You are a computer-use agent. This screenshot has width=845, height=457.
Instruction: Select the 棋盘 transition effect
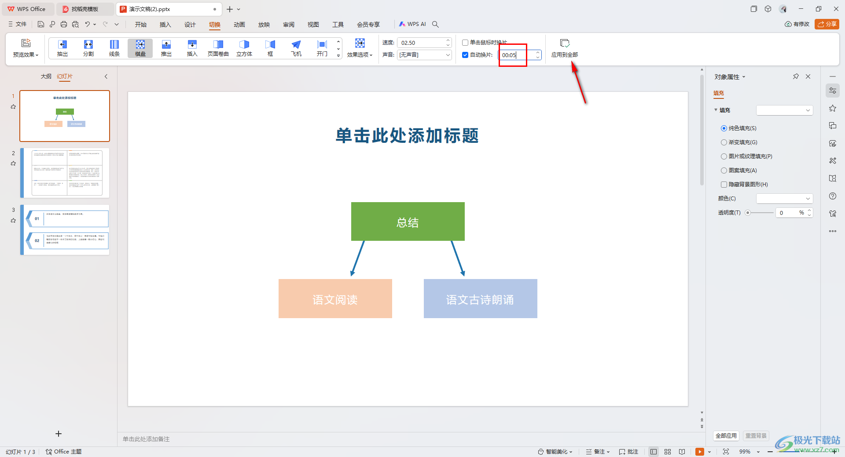click(140, 48)
